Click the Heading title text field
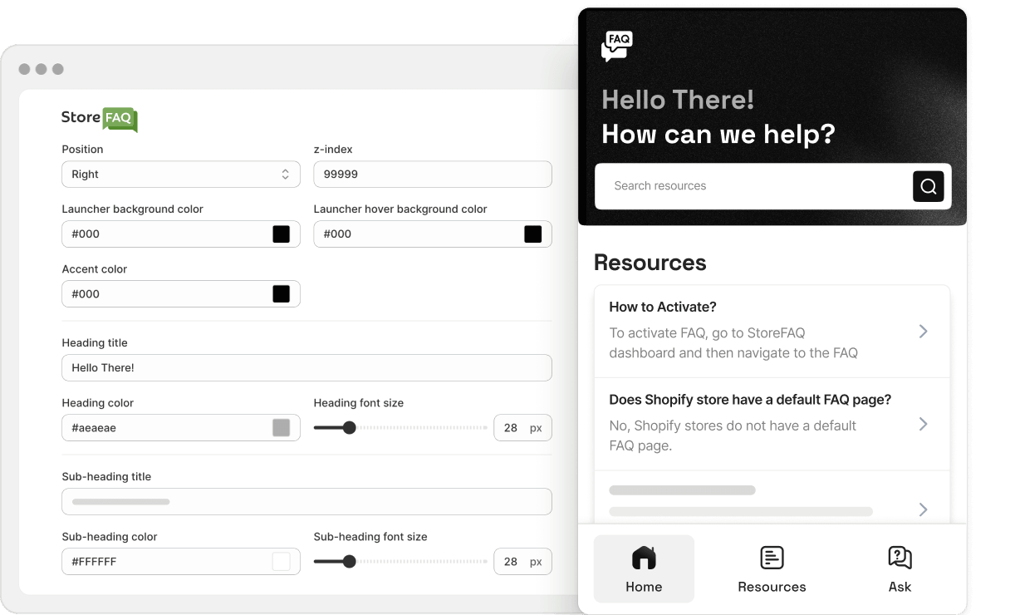This screenshot has width=1010, height=615. [x=306, y=368]
